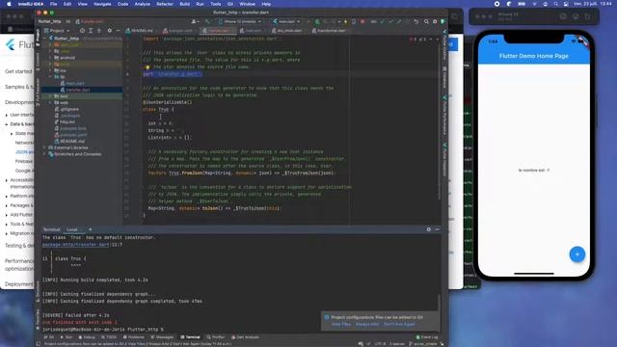
Task: Open the Messages tool window button
Action: [x=162, y=337]
